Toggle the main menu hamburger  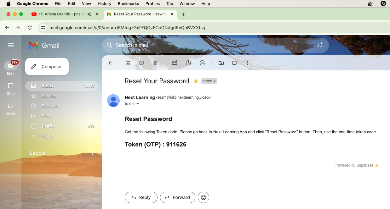point(11,45)
